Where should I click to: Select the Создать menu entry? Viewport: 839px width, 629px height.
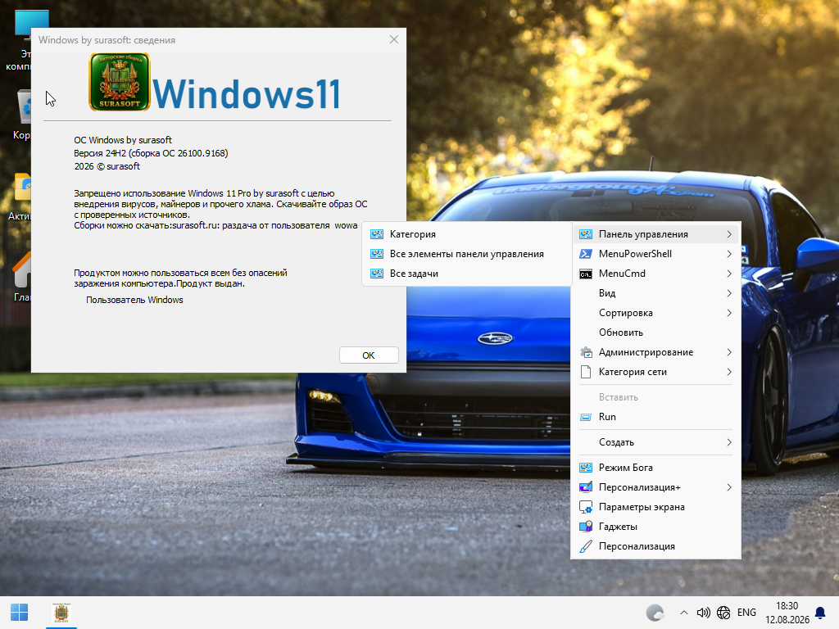pyautogui.click(x=656, y=442)
